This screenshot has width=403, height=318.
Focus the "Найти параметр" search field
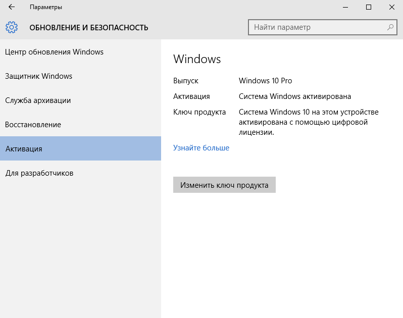[323, 27]
